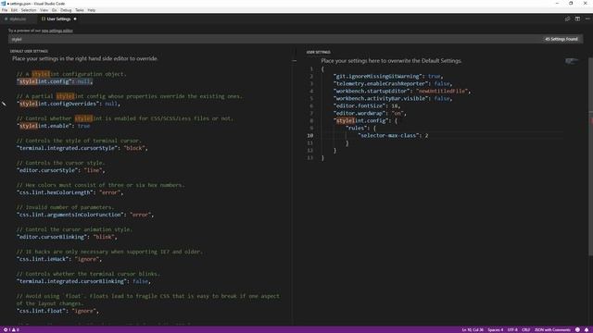Click the 45 Settings Found badge
Screen dimensions: 593x333
coord(561,39)
